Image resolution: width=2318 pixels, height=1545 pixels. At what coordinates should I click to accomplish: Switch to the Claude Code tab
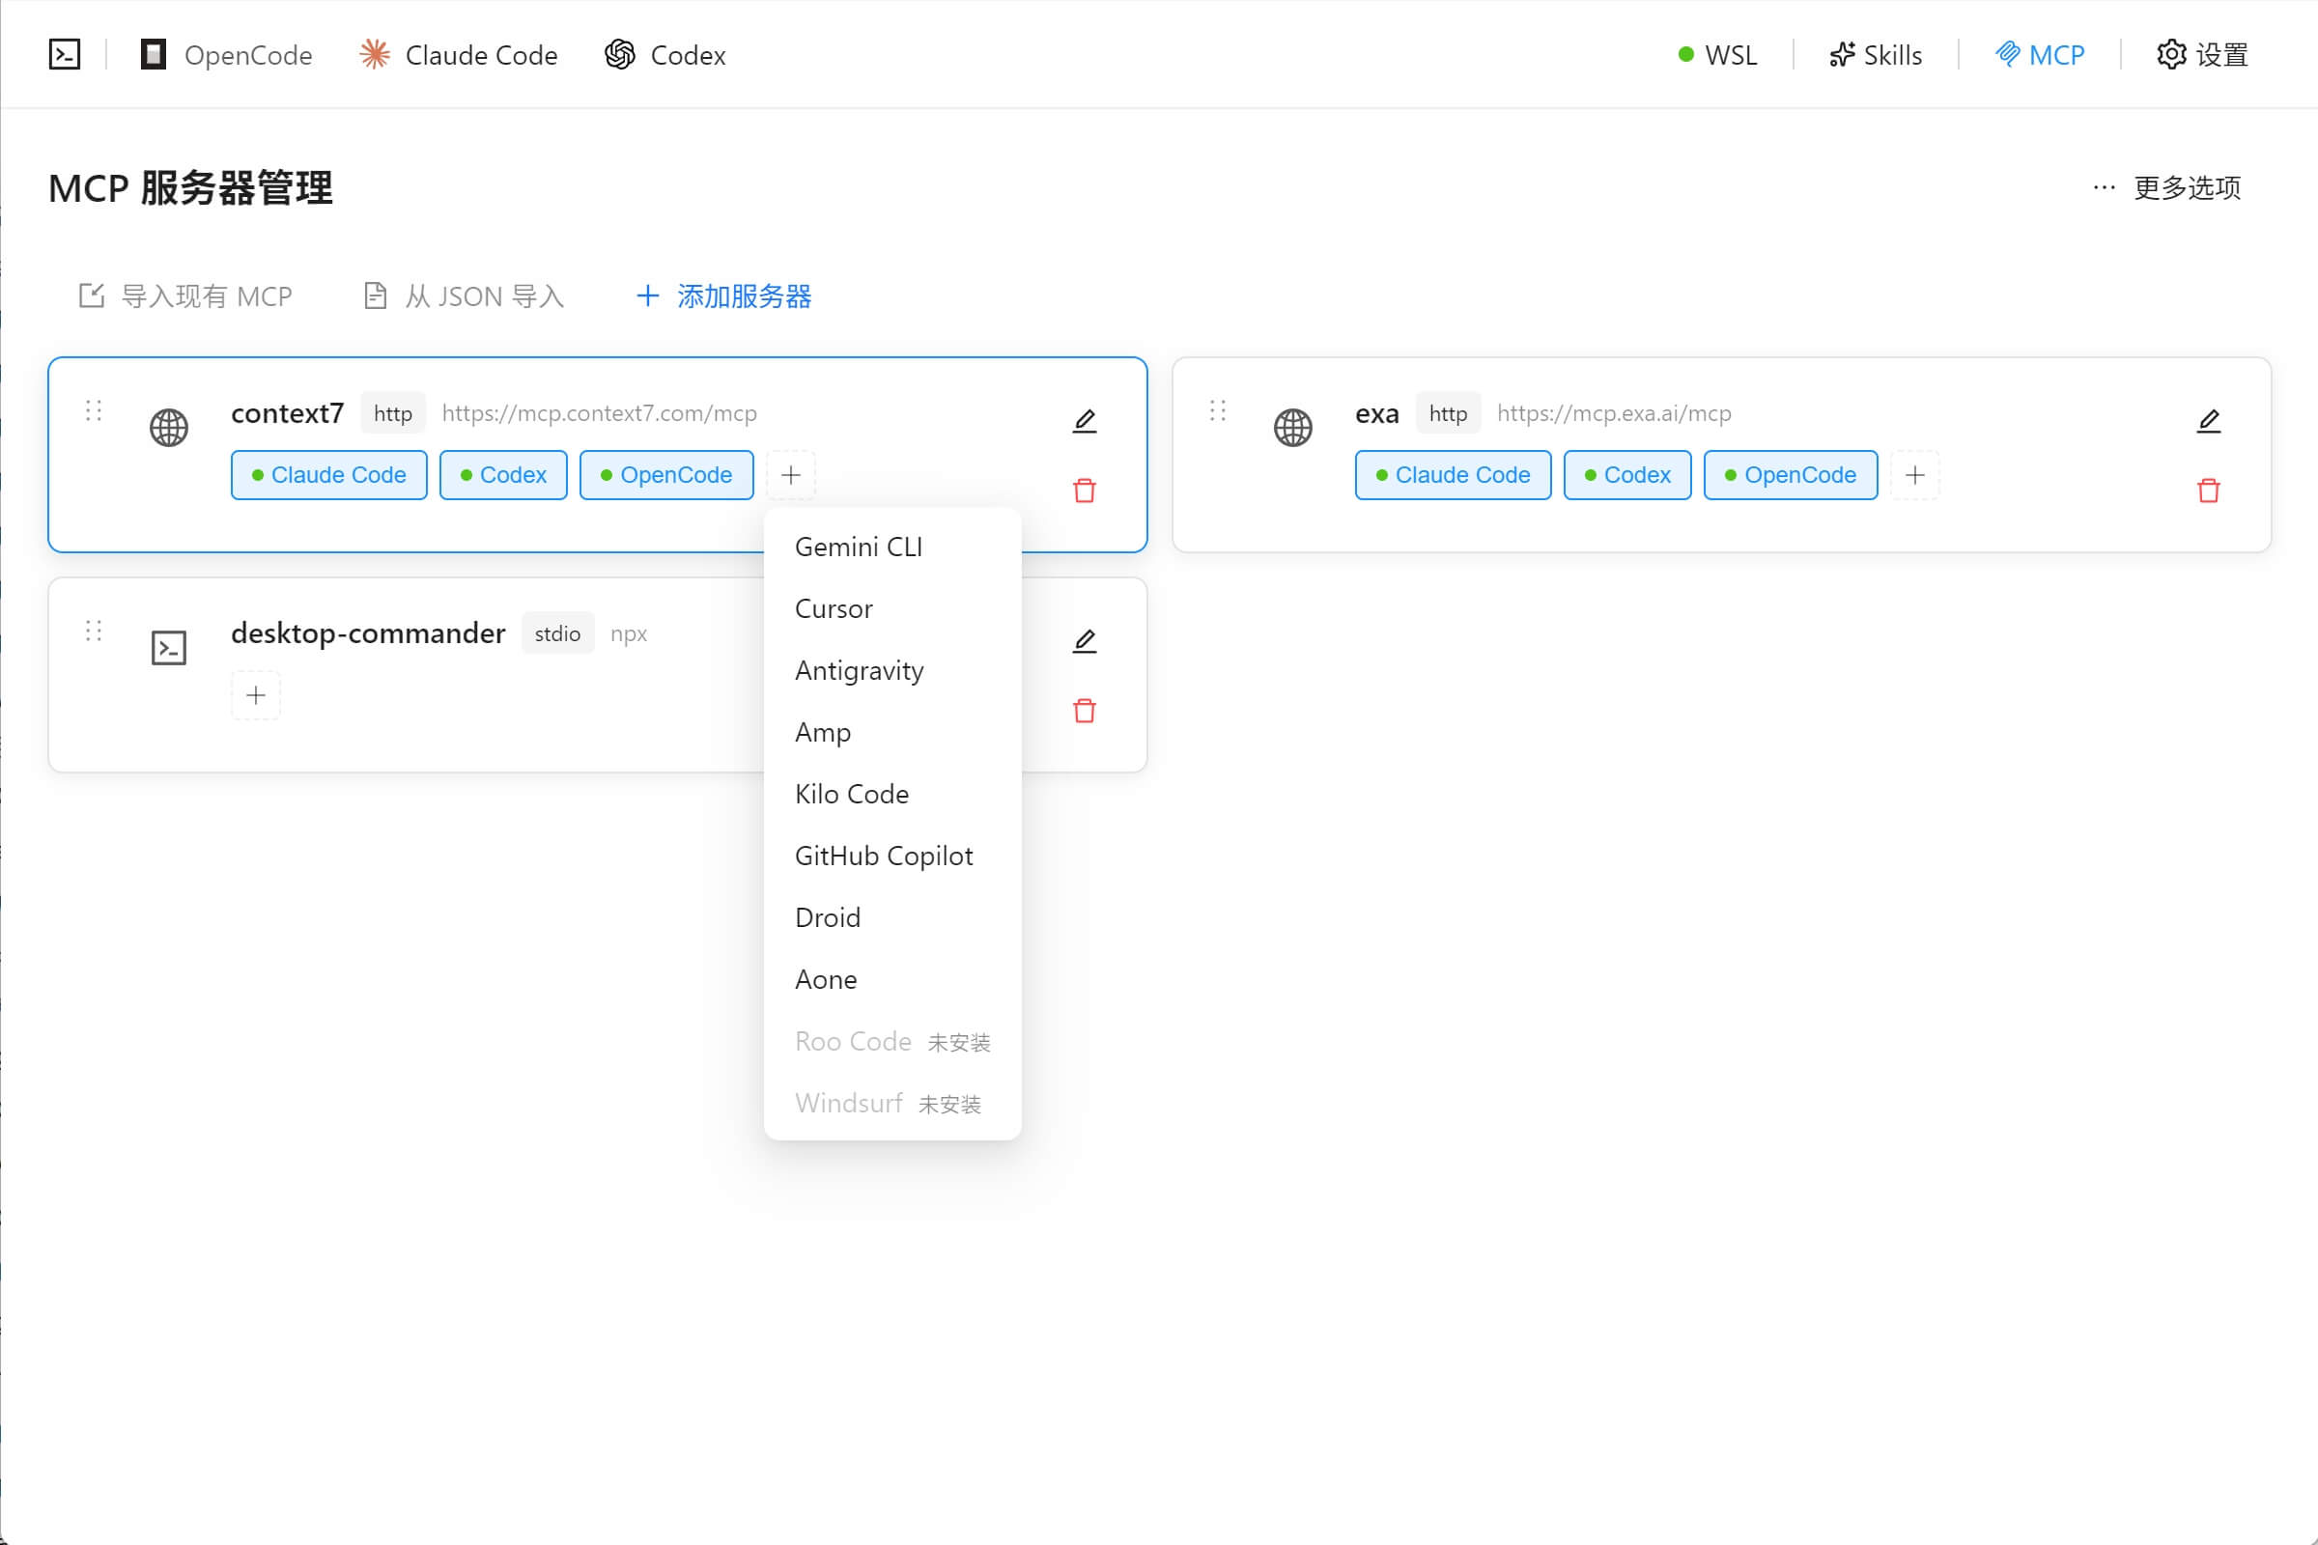[458, 54]
